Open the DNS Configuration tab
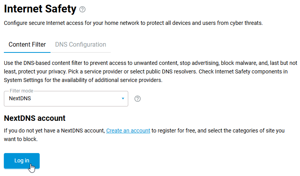Viewport: 300px width, 176px height. pos(80,45)
